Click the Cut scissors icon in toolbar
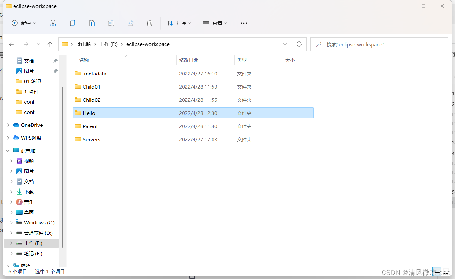The height and width of the screenshot is (279, 455). 53,23
